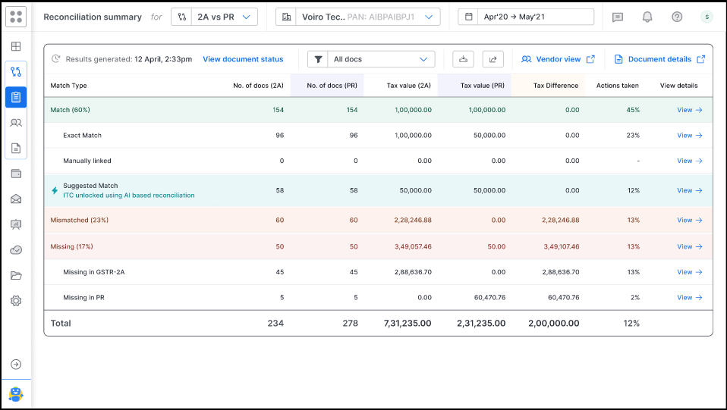Click View link for Suggested Match row

(x=690, y=190)
